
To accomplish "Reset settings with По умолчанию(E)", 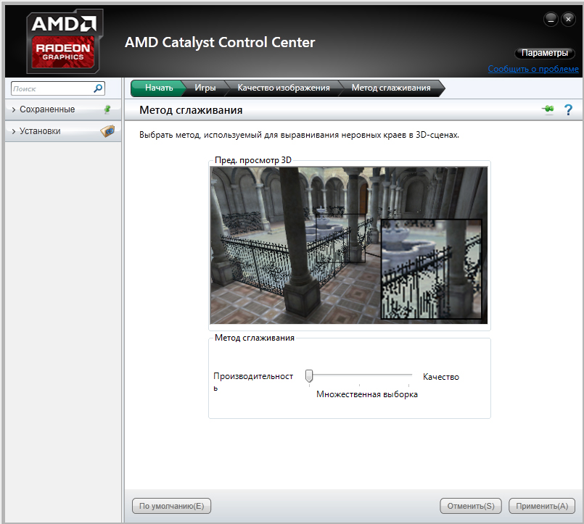I will click(171, 506).
